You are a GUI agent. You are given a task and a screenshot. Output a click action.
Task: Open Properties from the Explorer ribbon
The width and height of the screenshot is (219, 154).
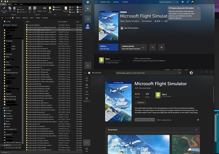coord(66,9)
